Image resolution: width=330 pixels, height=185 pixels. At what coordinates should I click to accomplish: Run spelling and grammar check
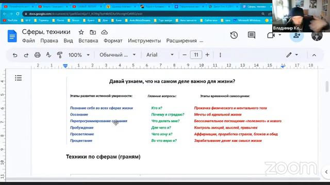pyautogui.click(x=48, y=55)
